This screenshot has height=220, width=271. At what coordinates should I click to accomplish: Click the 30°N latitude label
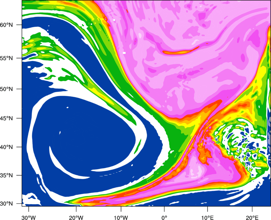[x=6, y=204]
